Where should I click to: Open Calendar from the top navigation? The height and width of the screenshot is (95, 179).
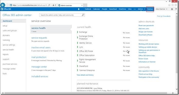click(x=97, y=9)
